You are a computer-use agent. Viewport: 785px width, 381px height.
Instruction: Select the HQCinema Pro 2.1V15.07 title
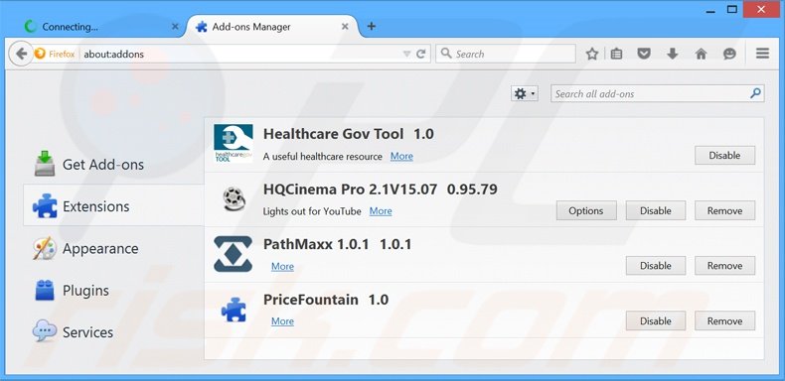(x=350, y=190)
